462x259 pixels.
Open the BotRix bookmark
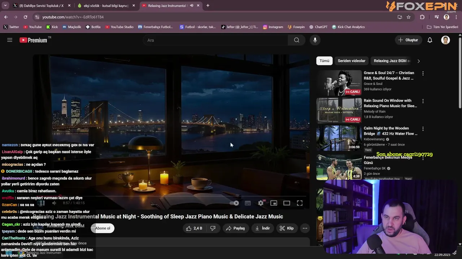tap(93, 27)
